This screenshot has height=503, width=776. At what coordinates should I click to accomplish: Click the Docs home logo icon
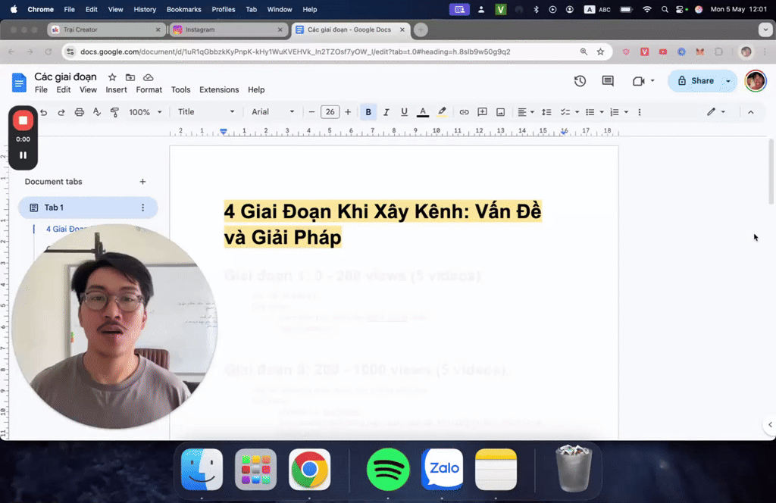pyautogui.click(x=19, y=83)
